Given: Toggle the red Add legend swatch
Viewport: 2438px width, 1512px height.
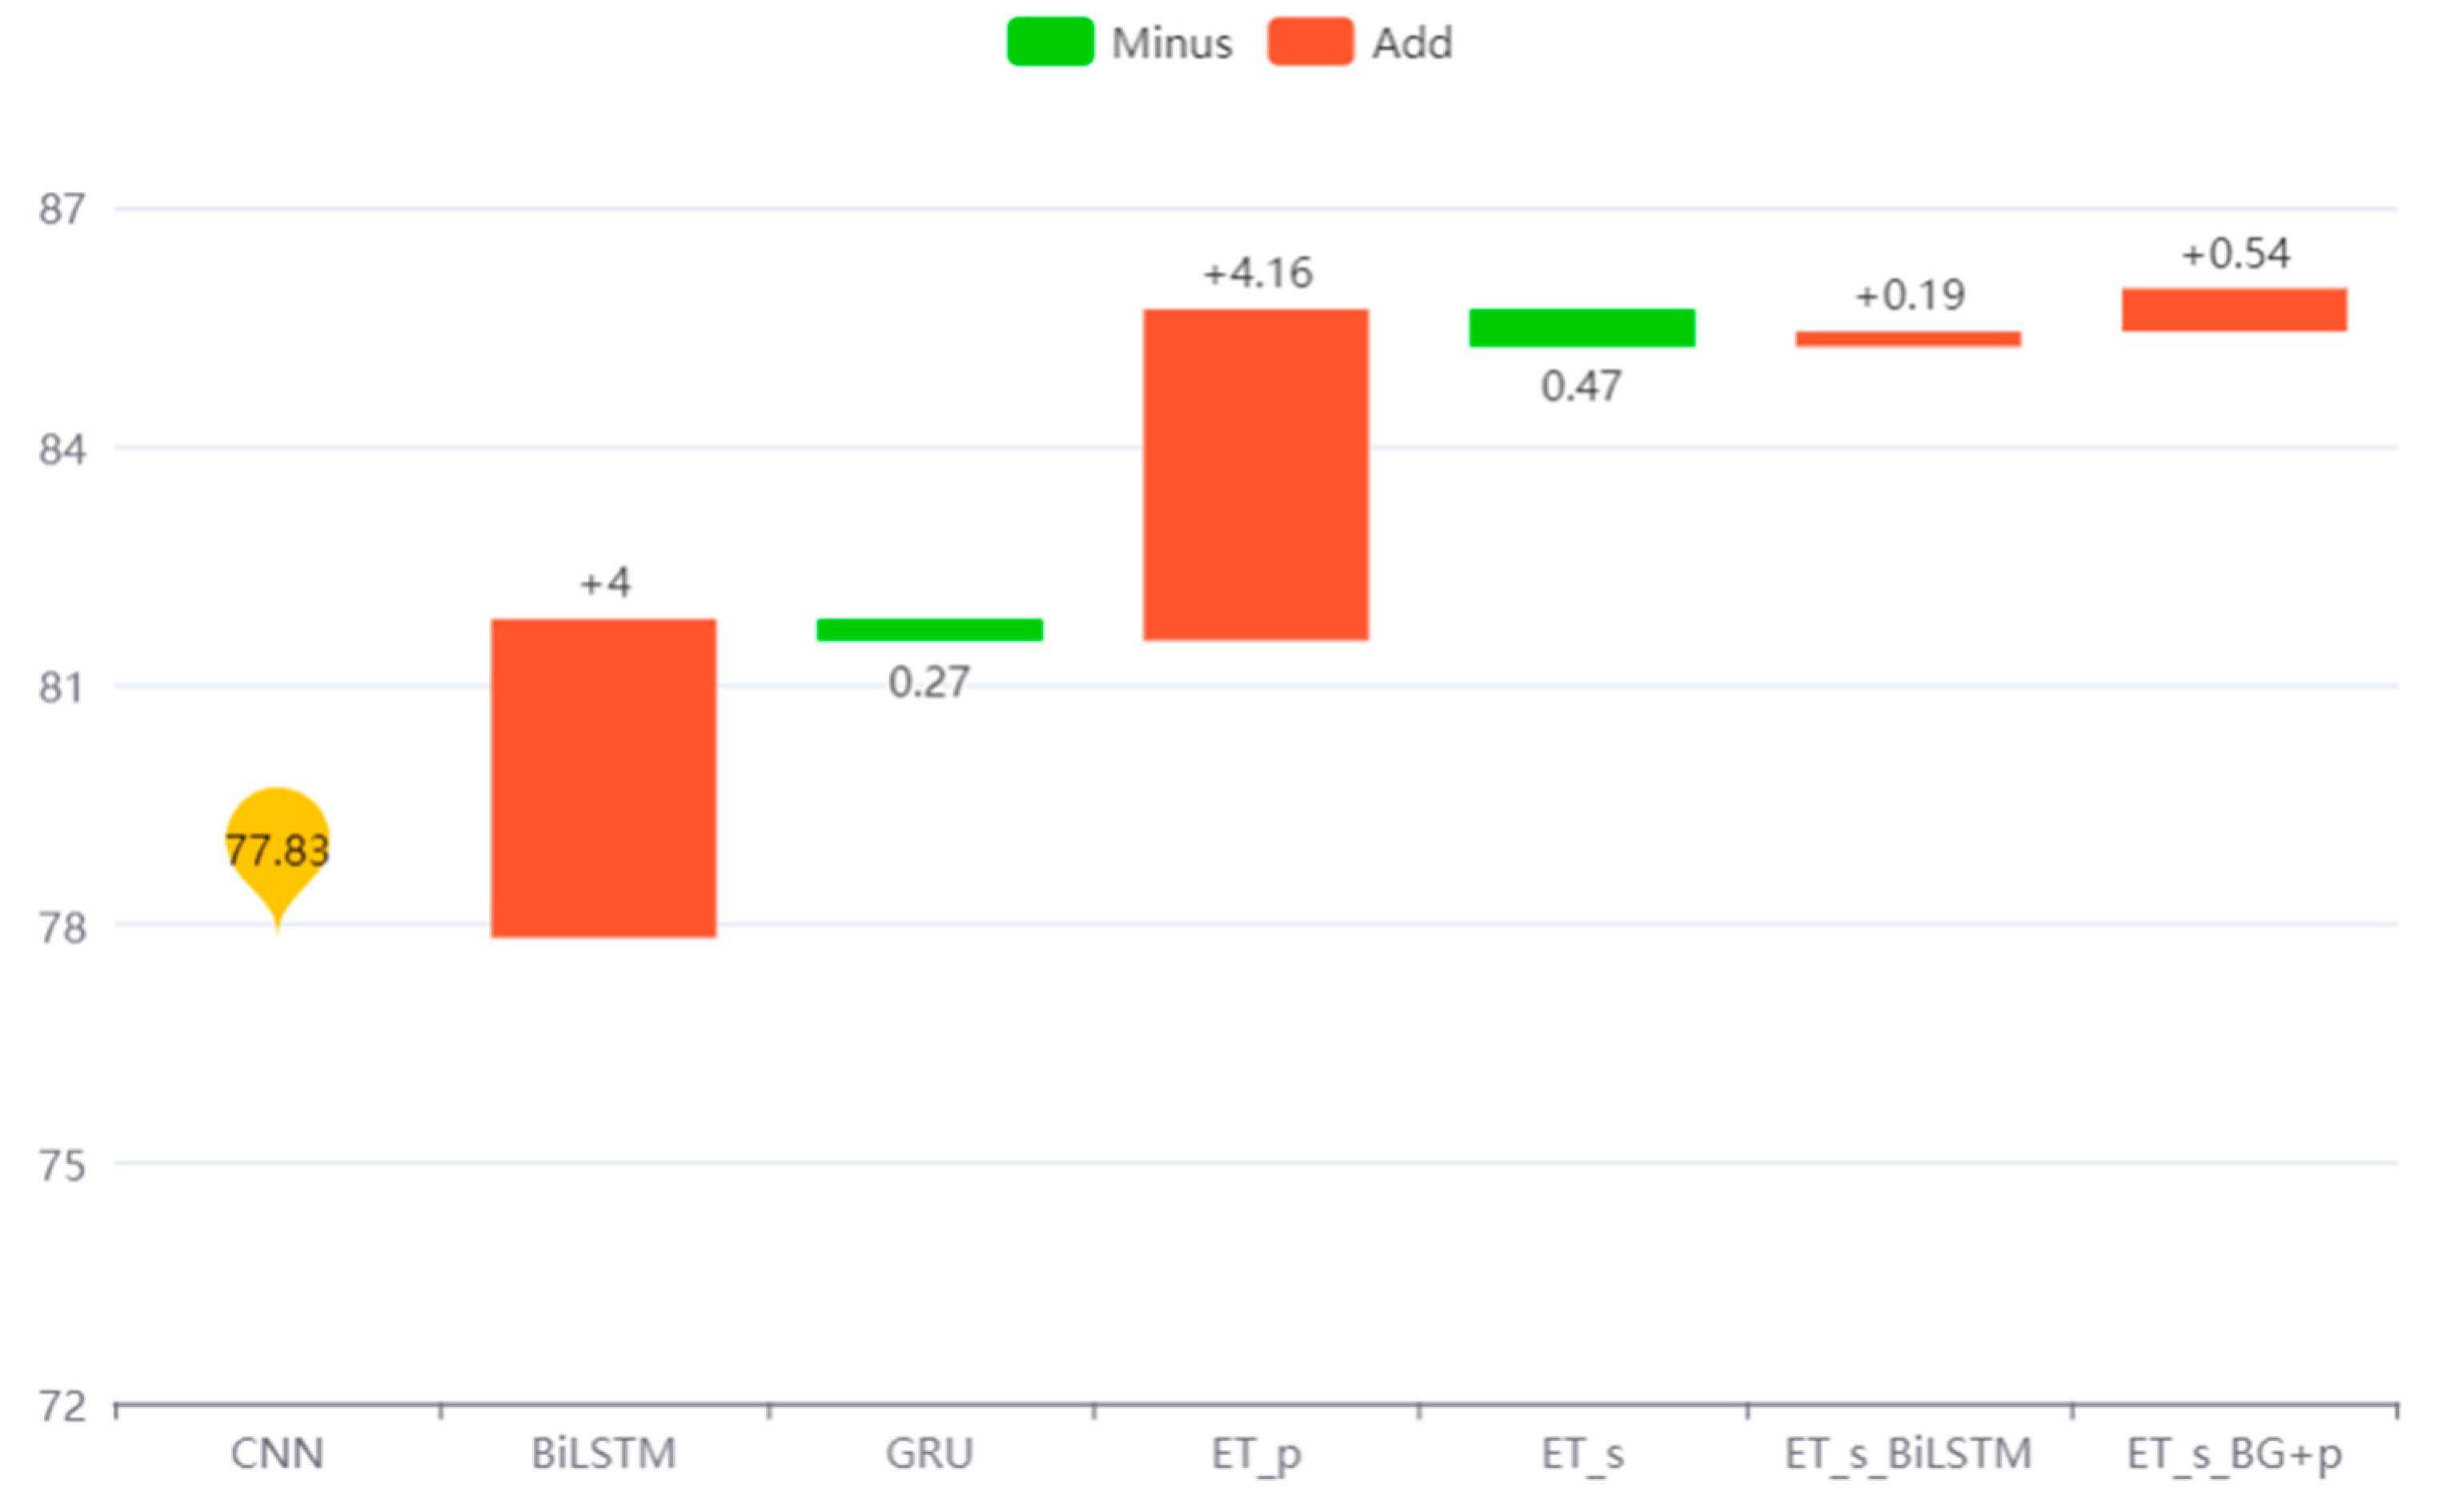Looking at the screenshot, I should pos(1309,42).
